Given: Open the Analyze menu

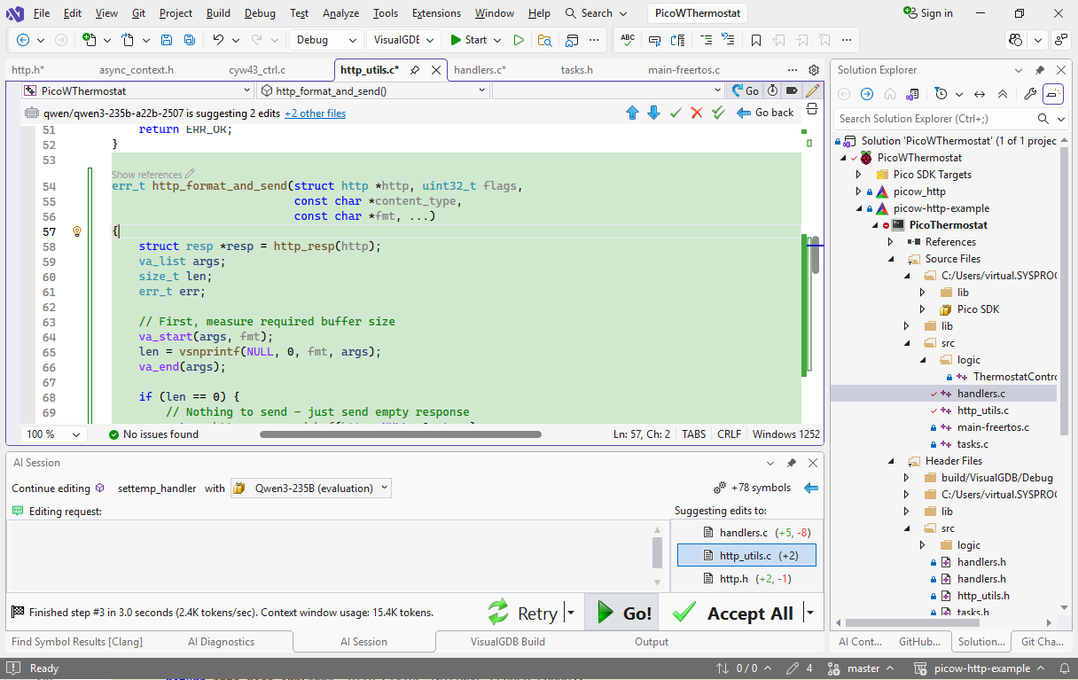Looking at the screenshot, I should pos(340,13).
